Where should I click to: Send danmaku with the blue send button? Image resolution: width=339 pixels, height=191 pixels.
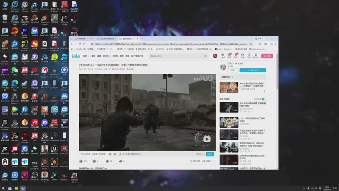click(210, 154)
